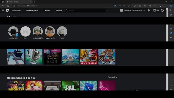The height and width of the screenshot is (98, 174).
Task: Reload the page with the refresh icon
Action: pos(8,6)
